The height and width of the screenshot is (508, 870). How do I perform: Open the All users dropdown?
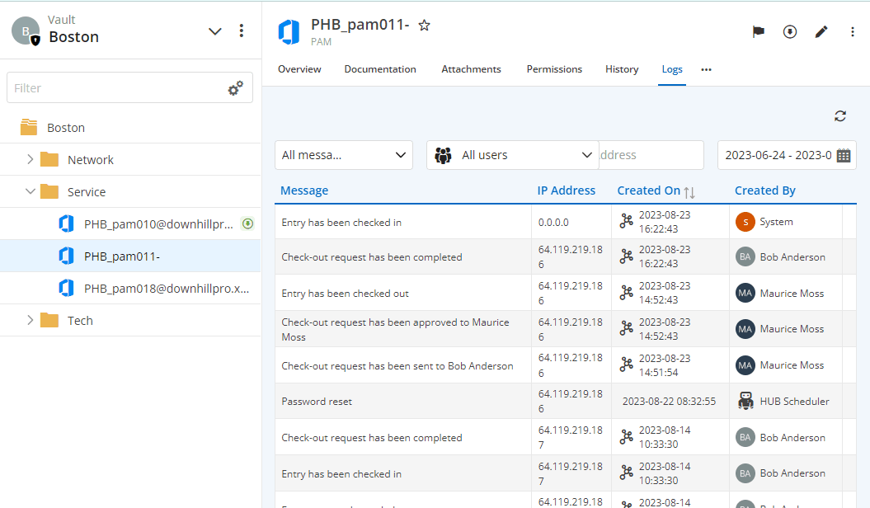511,155
